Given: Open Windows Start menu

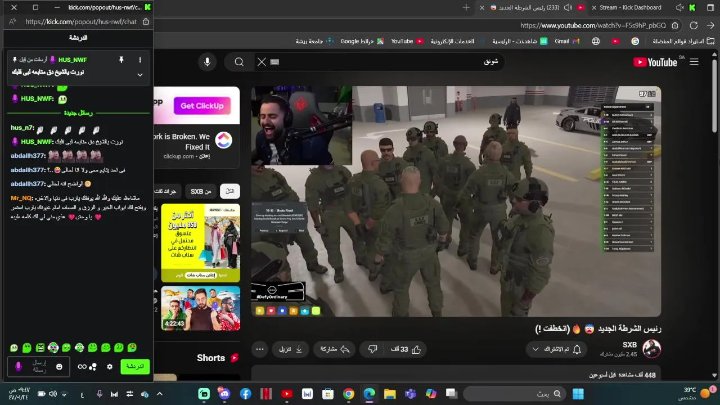Looking at the screenshot, I should tap(578, 394).
